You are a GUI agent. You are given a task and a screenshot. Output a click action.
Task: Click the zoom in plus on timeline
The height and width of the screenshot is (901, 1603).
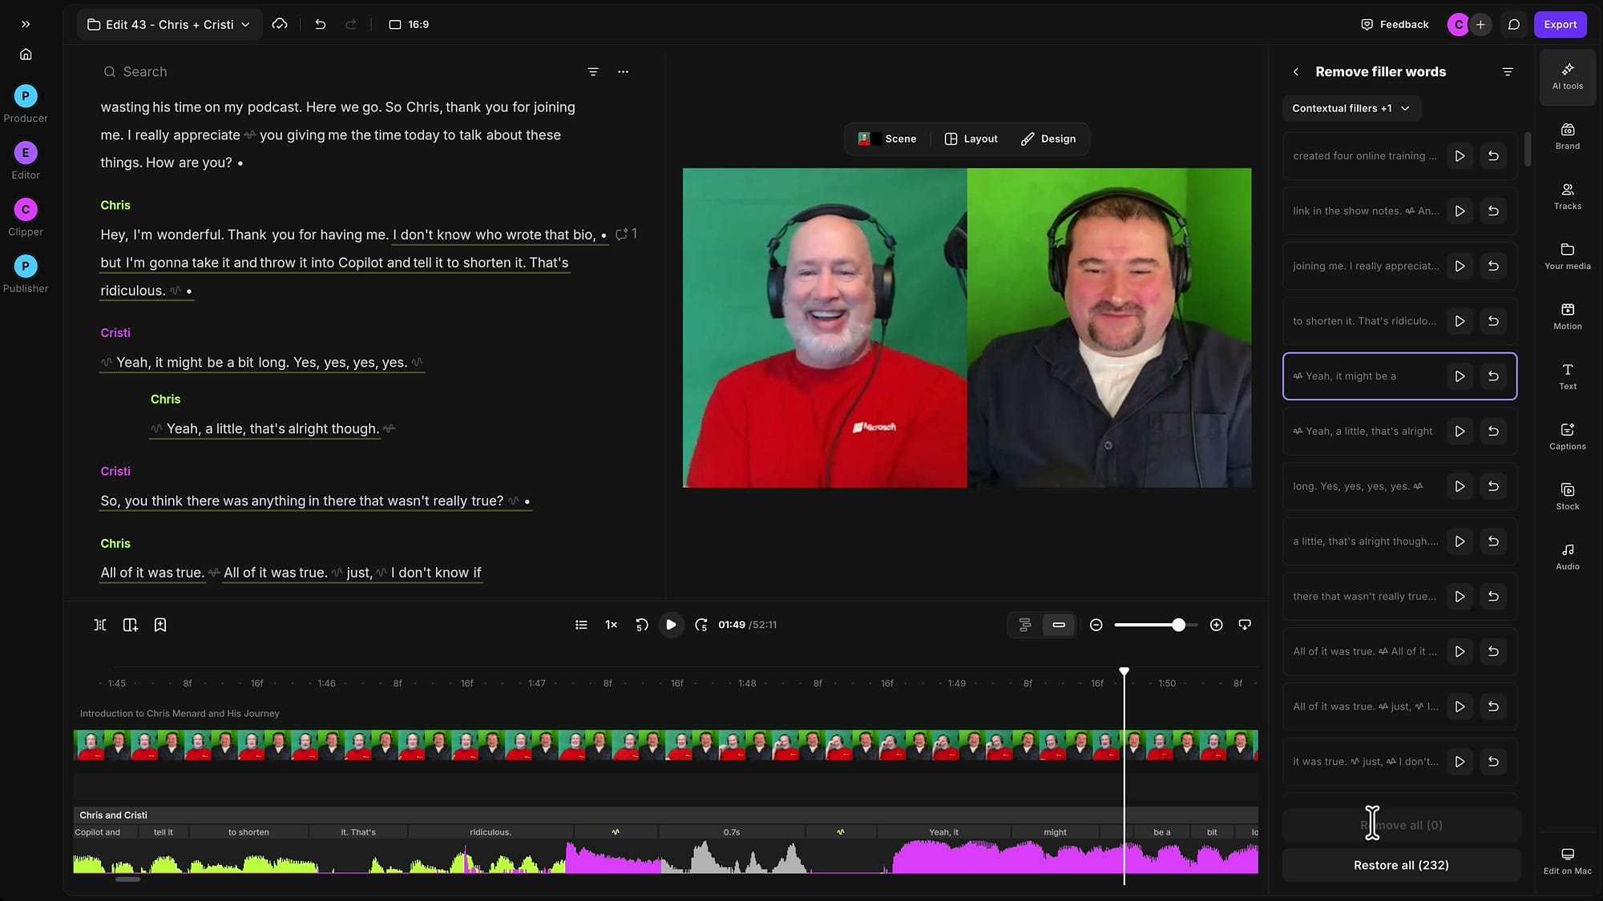coord(1216,625)
